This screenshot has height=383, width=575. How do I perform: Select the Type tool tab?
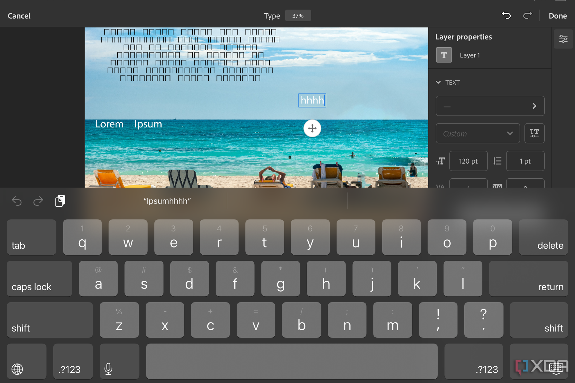pos(271,16)
